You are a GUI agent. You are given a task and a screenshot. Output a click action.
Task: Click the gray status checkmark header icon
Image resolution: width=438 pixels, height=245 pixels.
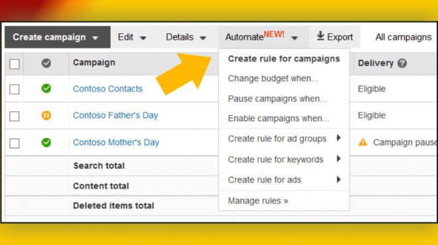[x=46, y=64]
